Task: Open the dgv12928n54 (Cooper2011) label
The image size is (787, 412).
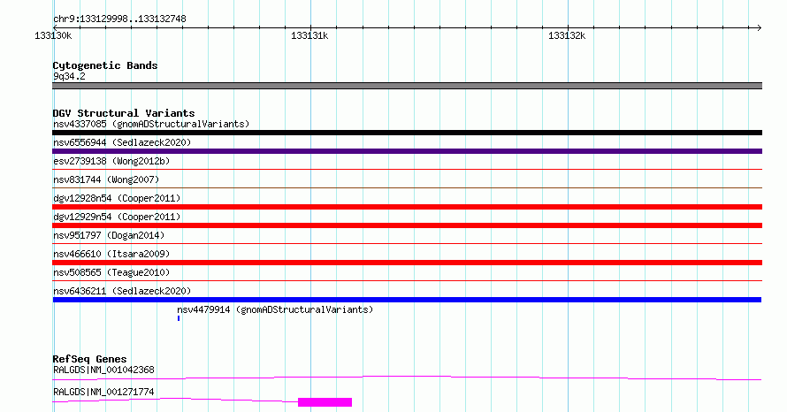Action: pos(117,198)
